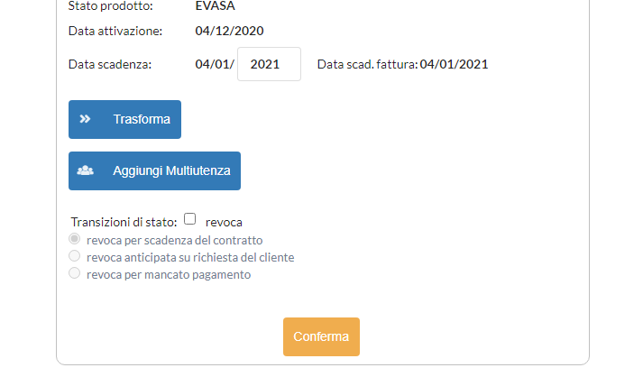This screenshot has width=643, height=377.
Task: Select radio for revoca per scadenza del contratto
Action: (x=75, y=240)
